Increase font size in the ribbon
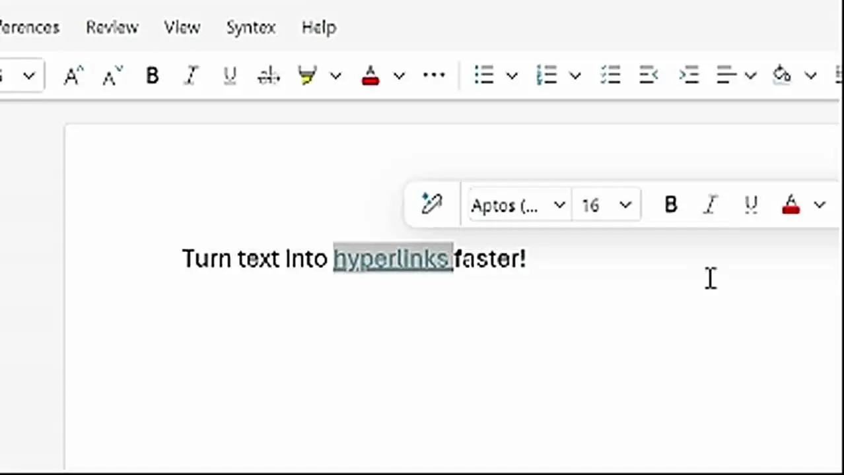 click(x=73, y=76)
